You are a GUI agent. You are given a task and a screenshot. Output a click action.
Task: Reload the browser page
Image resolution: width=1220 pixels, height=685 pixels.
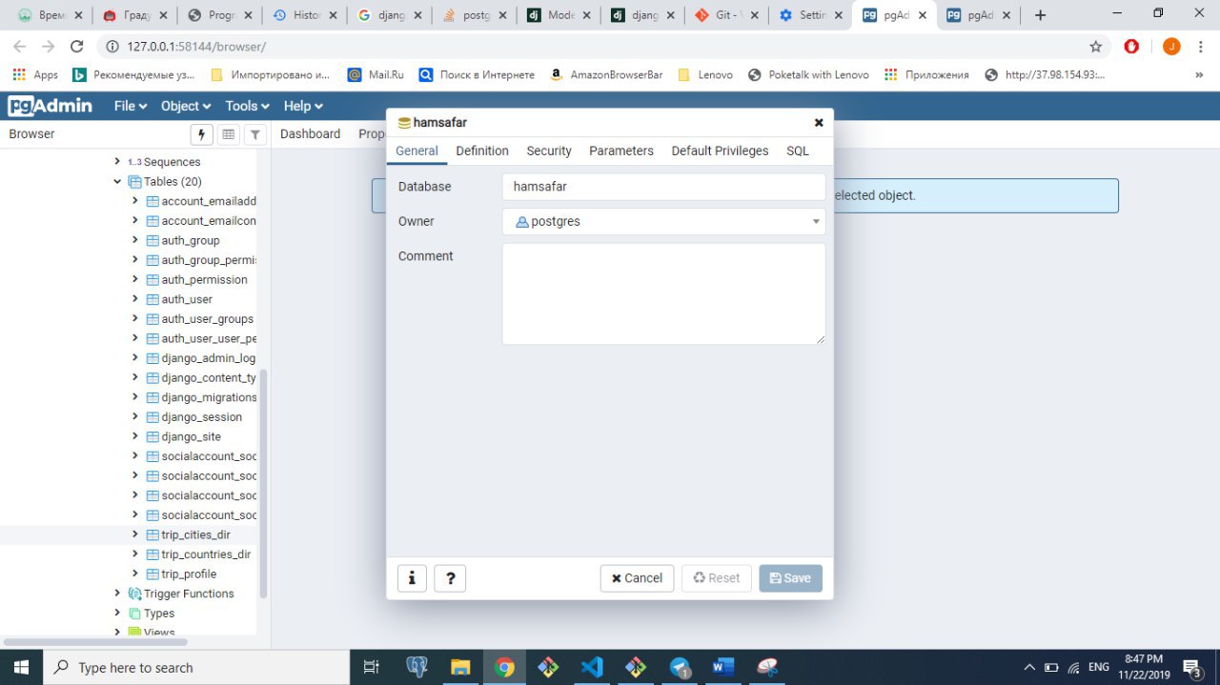click(77, 46)
